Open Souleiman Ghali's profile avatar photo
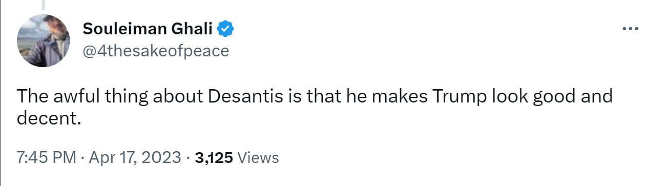This screenshot has width=645, height=186. [x=43, y=40]
